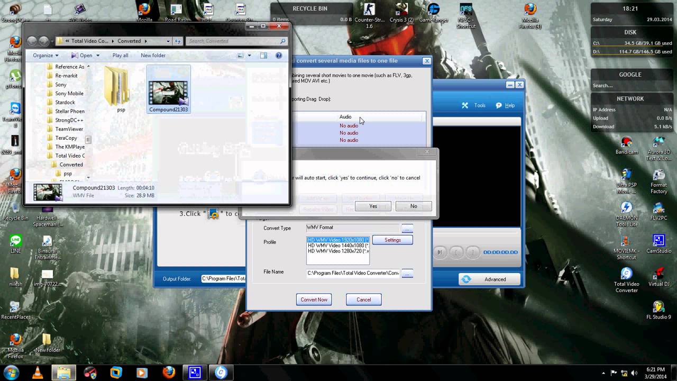Open DAEMON Tools Lite desktop icon
The image size is (677, 381).
coord(627,214)
